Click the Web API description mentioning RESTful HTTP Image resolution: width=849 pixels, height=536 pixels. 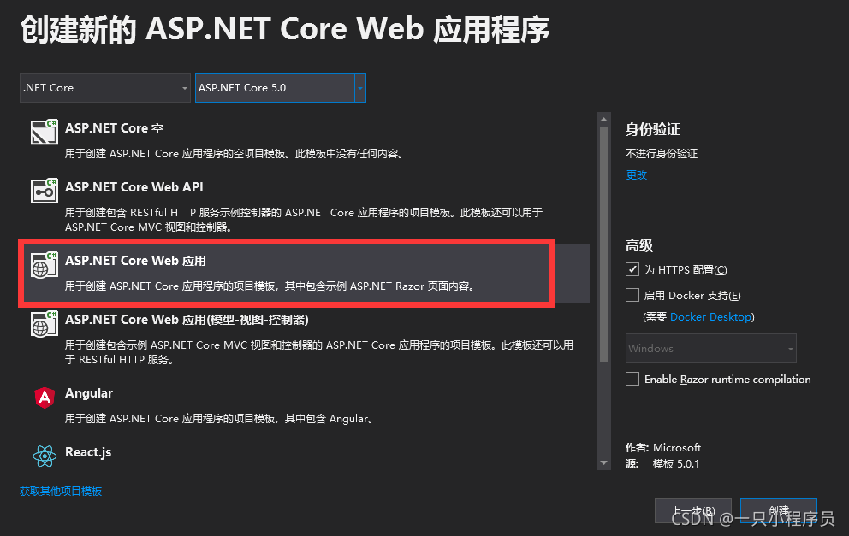(x=303, y=220)
